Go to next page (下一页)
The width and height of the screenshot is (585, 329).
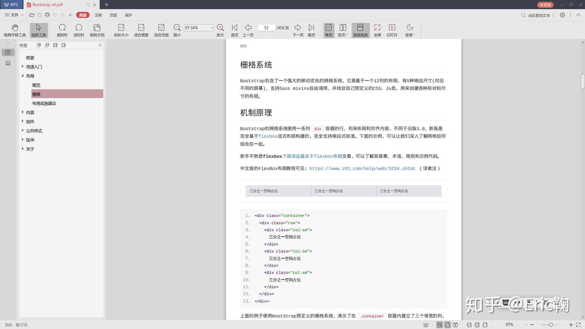point(298,30)
